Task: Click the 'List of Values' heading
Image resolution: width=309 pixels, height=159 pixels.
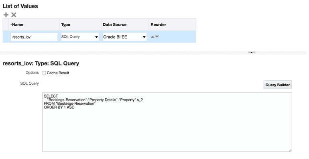Action: tap(20, 6)
